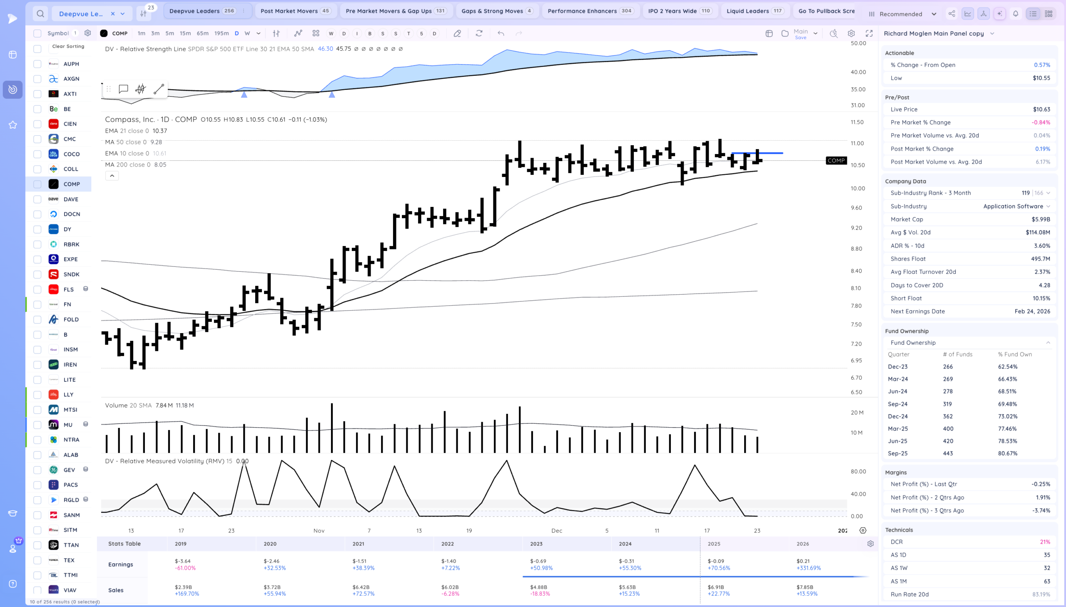Click the AI sparkle icon
The width and height of the screenshot is (1066, 607).
tap(999, 14)
